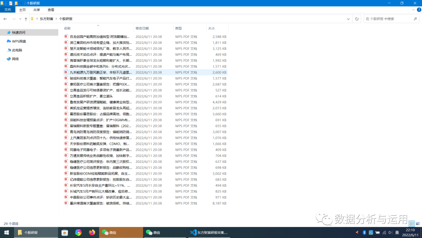Click the PDF icon of the 重庆啤酒 file
Screen dimensions: 422x238
point(66,203)
